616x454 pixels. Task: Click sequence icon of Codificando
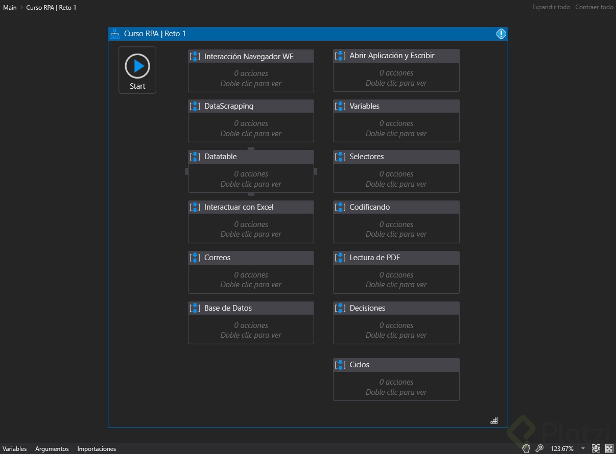click(340, 207)
